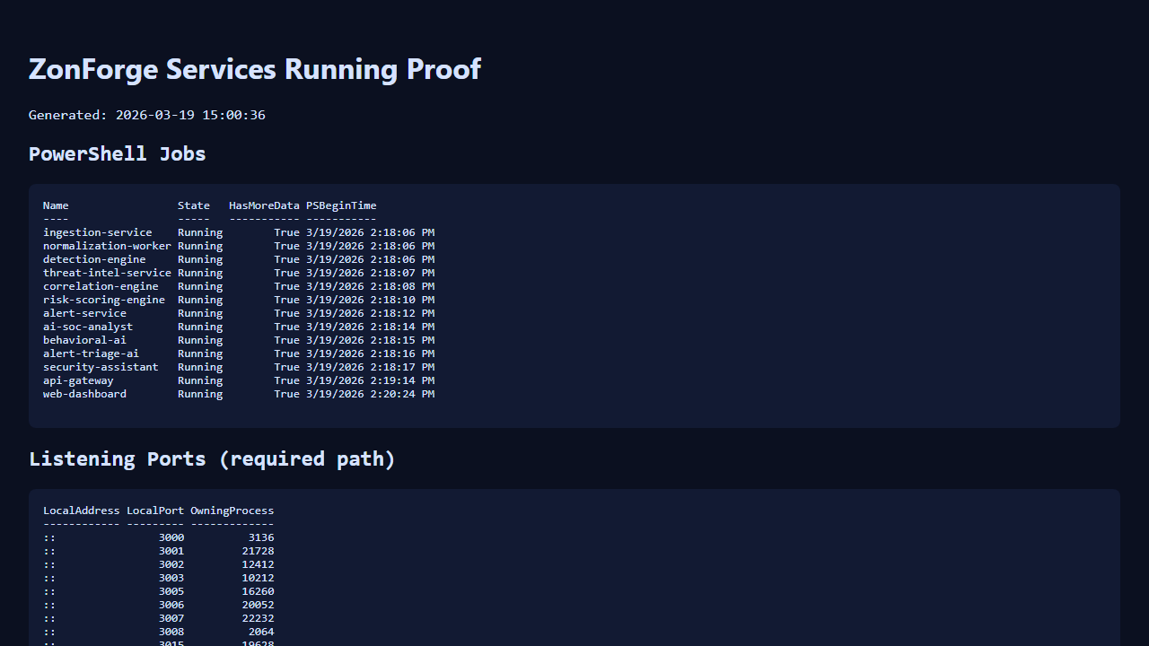Click the correlation-engine job name
Image resolution: width=1149 pixels, height=646 pixels.
point(101,286)
